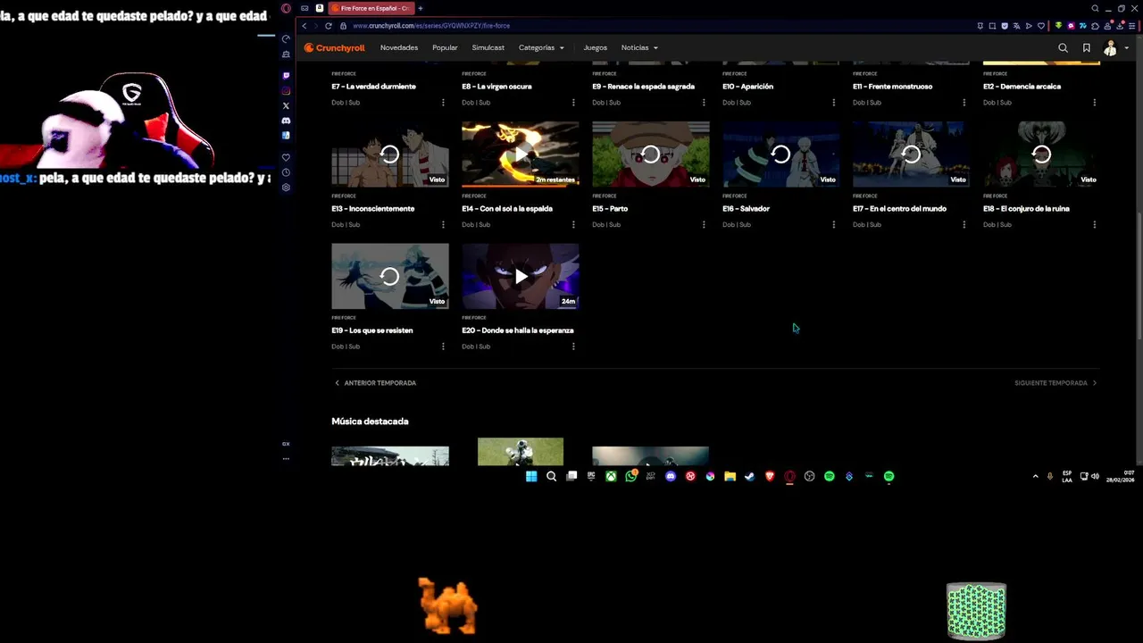
Task: Open options menu for E15 Parto
Action: click(x=704, y=224)
